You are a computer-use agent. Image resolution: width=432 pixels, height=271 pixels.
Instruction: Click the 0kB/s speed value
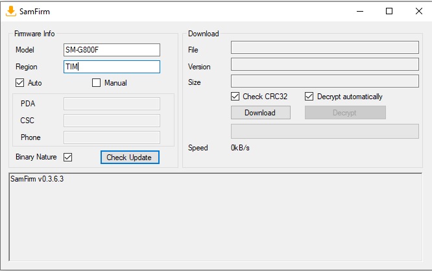tap(240, 148)
